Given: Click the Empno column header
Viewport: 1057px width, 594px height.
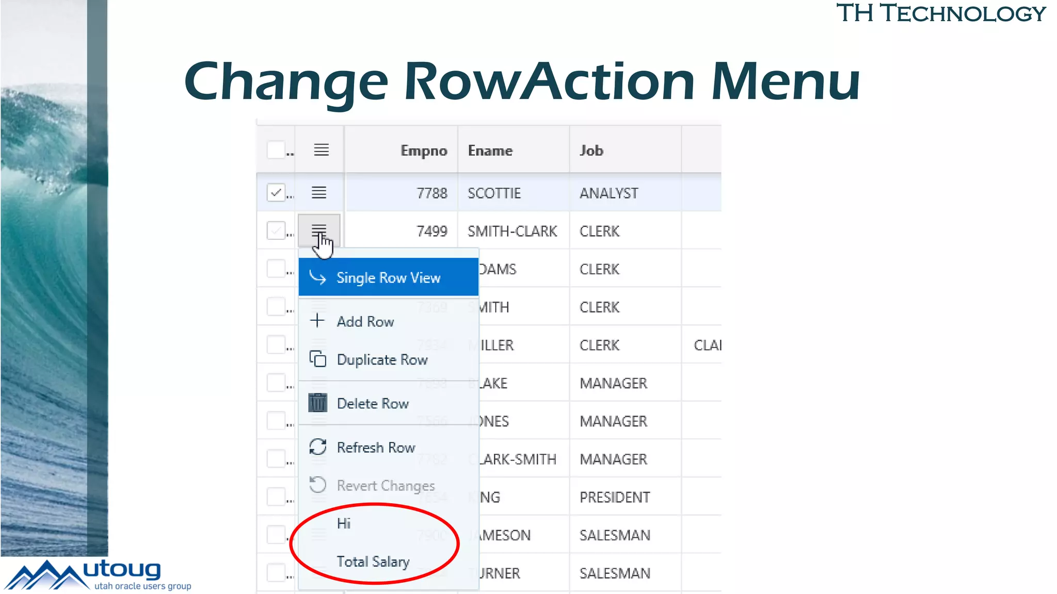Looking at the screenshot, I should [x=402, y=150].
